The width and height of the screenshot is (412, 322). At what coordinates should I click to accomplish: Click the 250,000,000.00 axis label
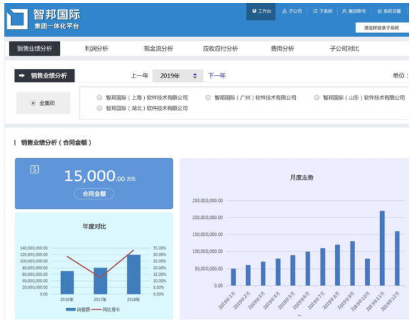(x=208, y=201)
